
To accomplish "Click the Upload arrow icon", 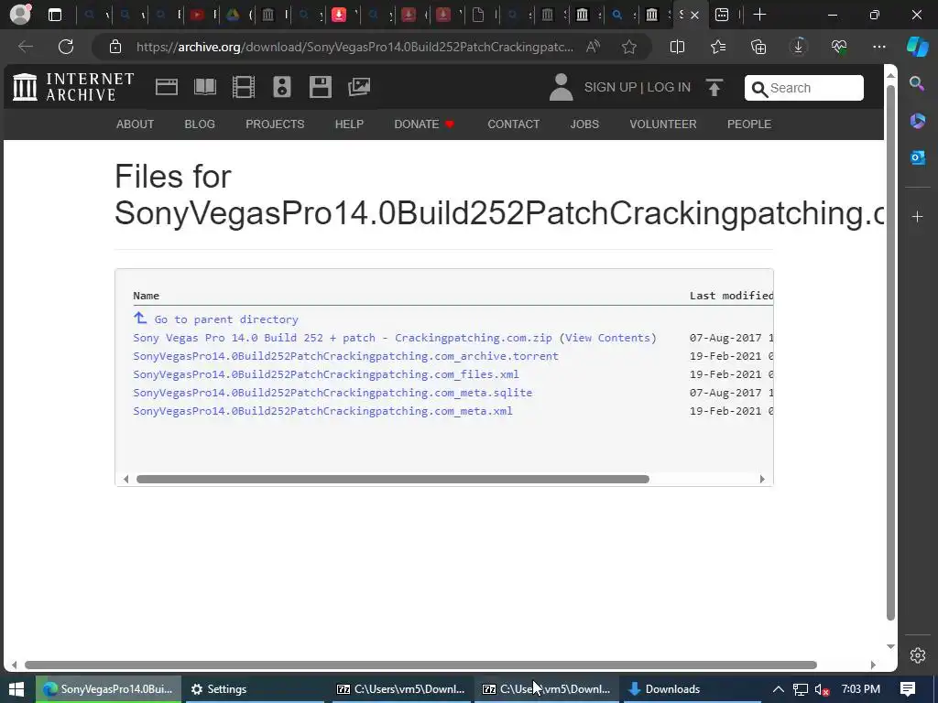I will tap(714, 87).
